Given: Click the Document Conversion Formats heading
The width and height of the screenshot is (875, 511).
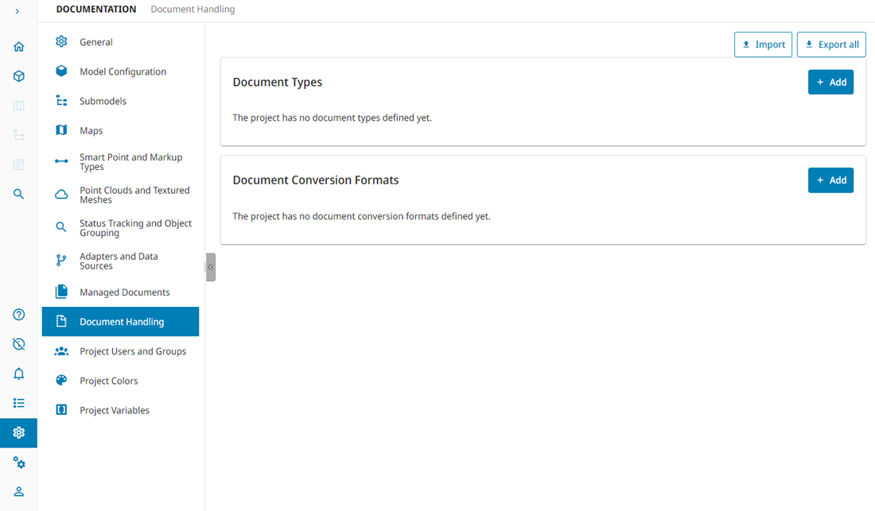Looking at the screenshot, I should [316, 180].
